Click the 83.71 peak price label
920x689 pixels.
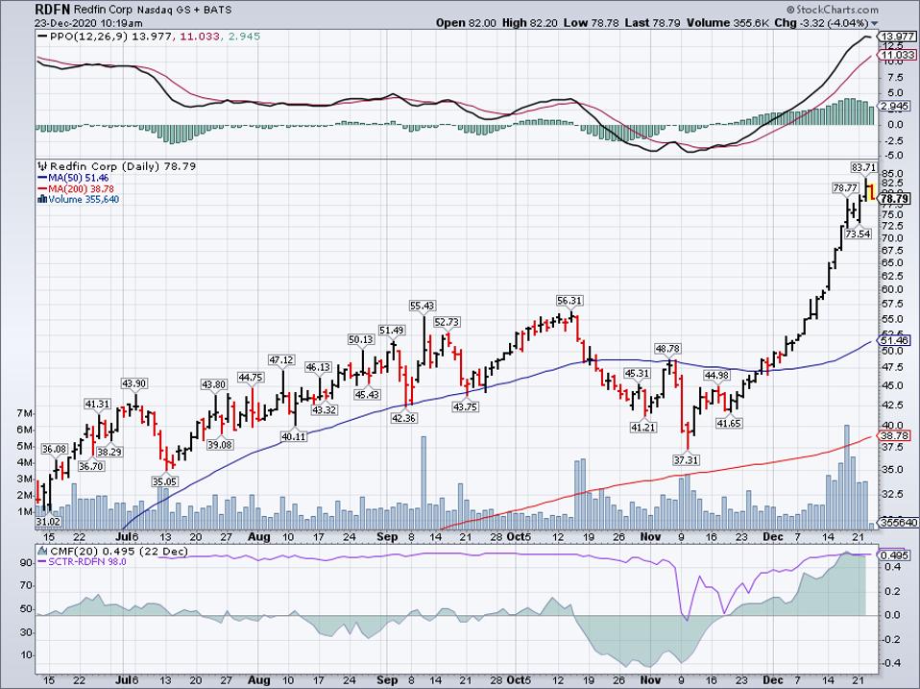863,168
